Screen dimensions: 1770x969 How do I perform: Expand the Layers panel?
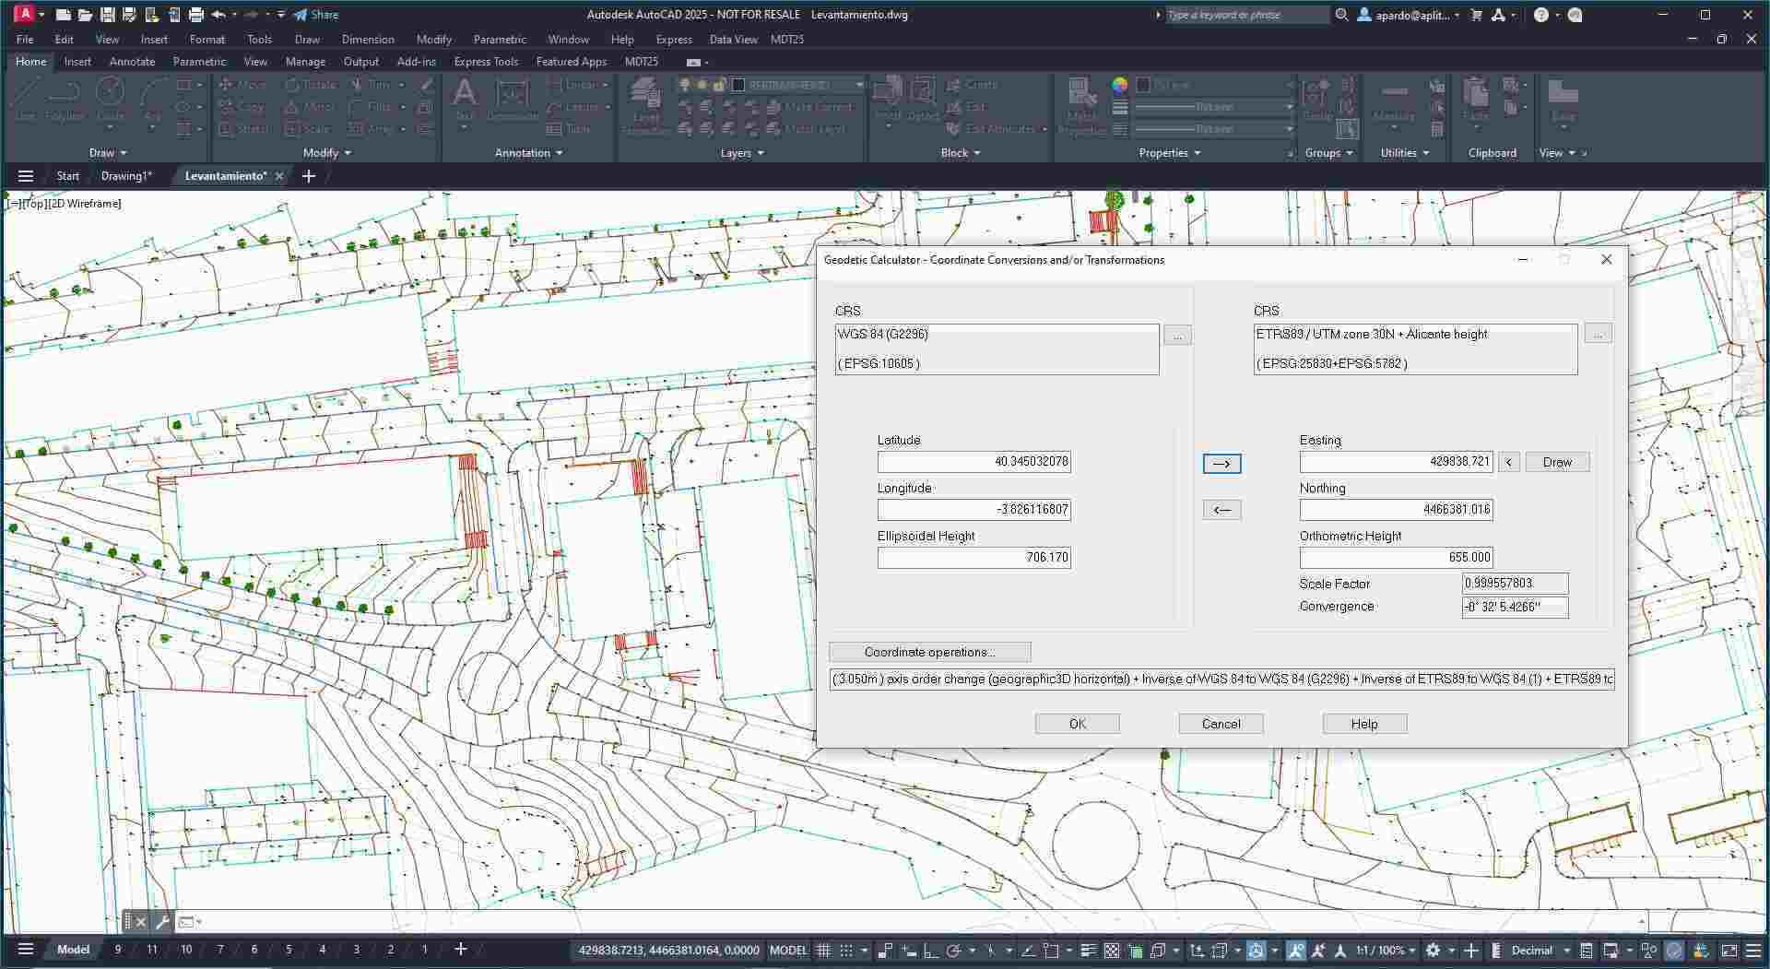(741, 153)
